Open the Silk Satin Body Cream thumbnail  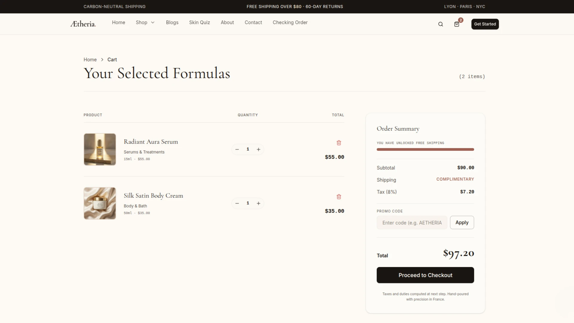pos(100,203)
